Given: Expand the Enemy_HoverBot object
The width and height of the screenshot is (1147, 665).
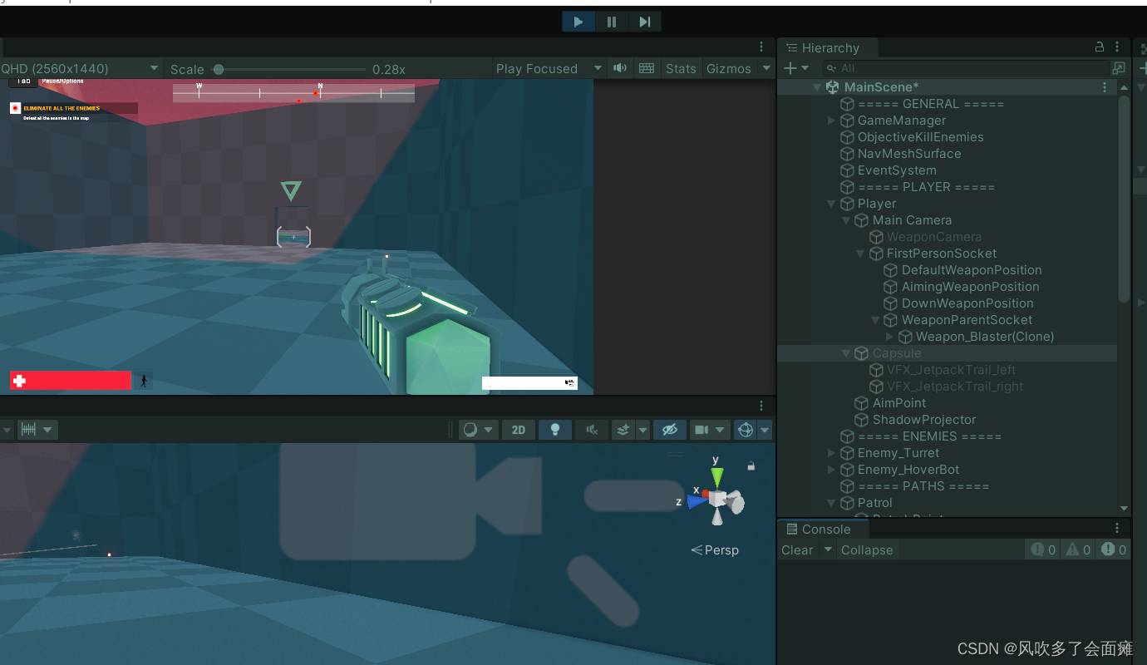Looking at the screenshot, I should tap(831, 470).
